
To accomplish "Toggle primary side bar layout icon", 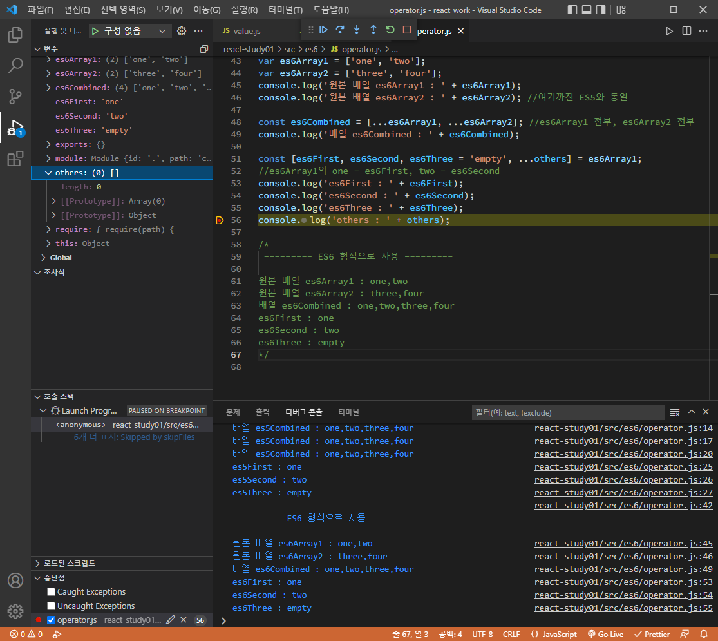I will click(572, 10).
